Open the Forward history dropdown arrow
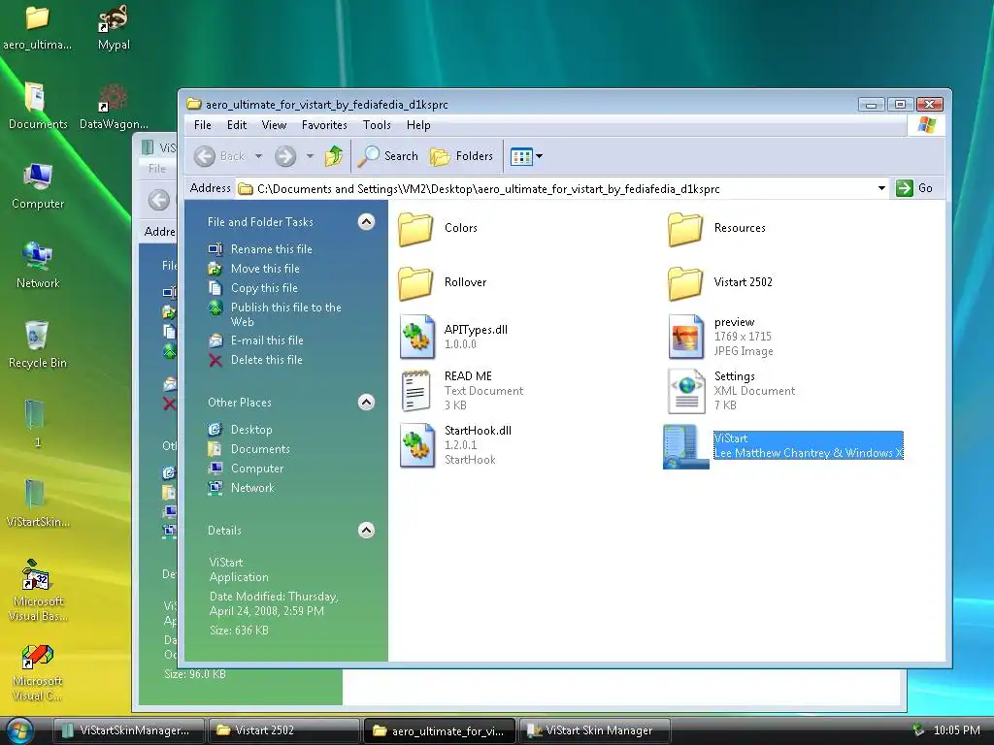The image size is (994, 745). [310, 156]
